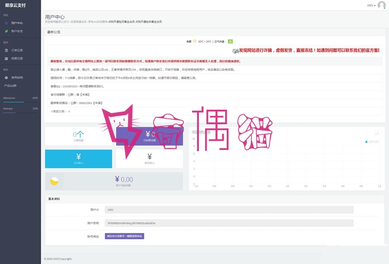The image size is (389, 264).
Task: Click the yellow pie chart icon
Action: pyautogui.click(x=54, y=181)
